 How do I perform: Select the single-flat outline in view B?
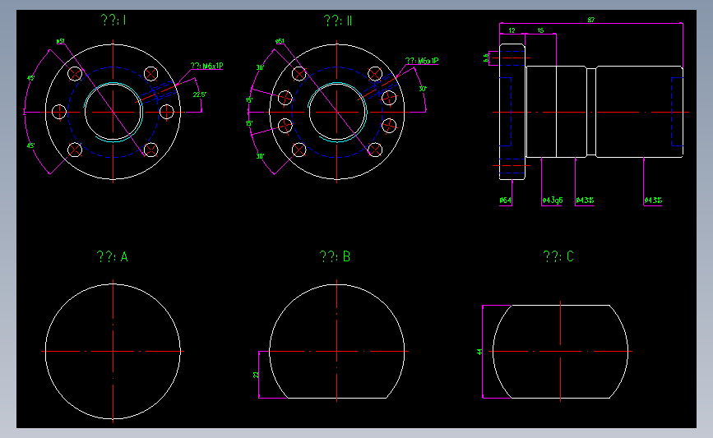click(337, 341)
